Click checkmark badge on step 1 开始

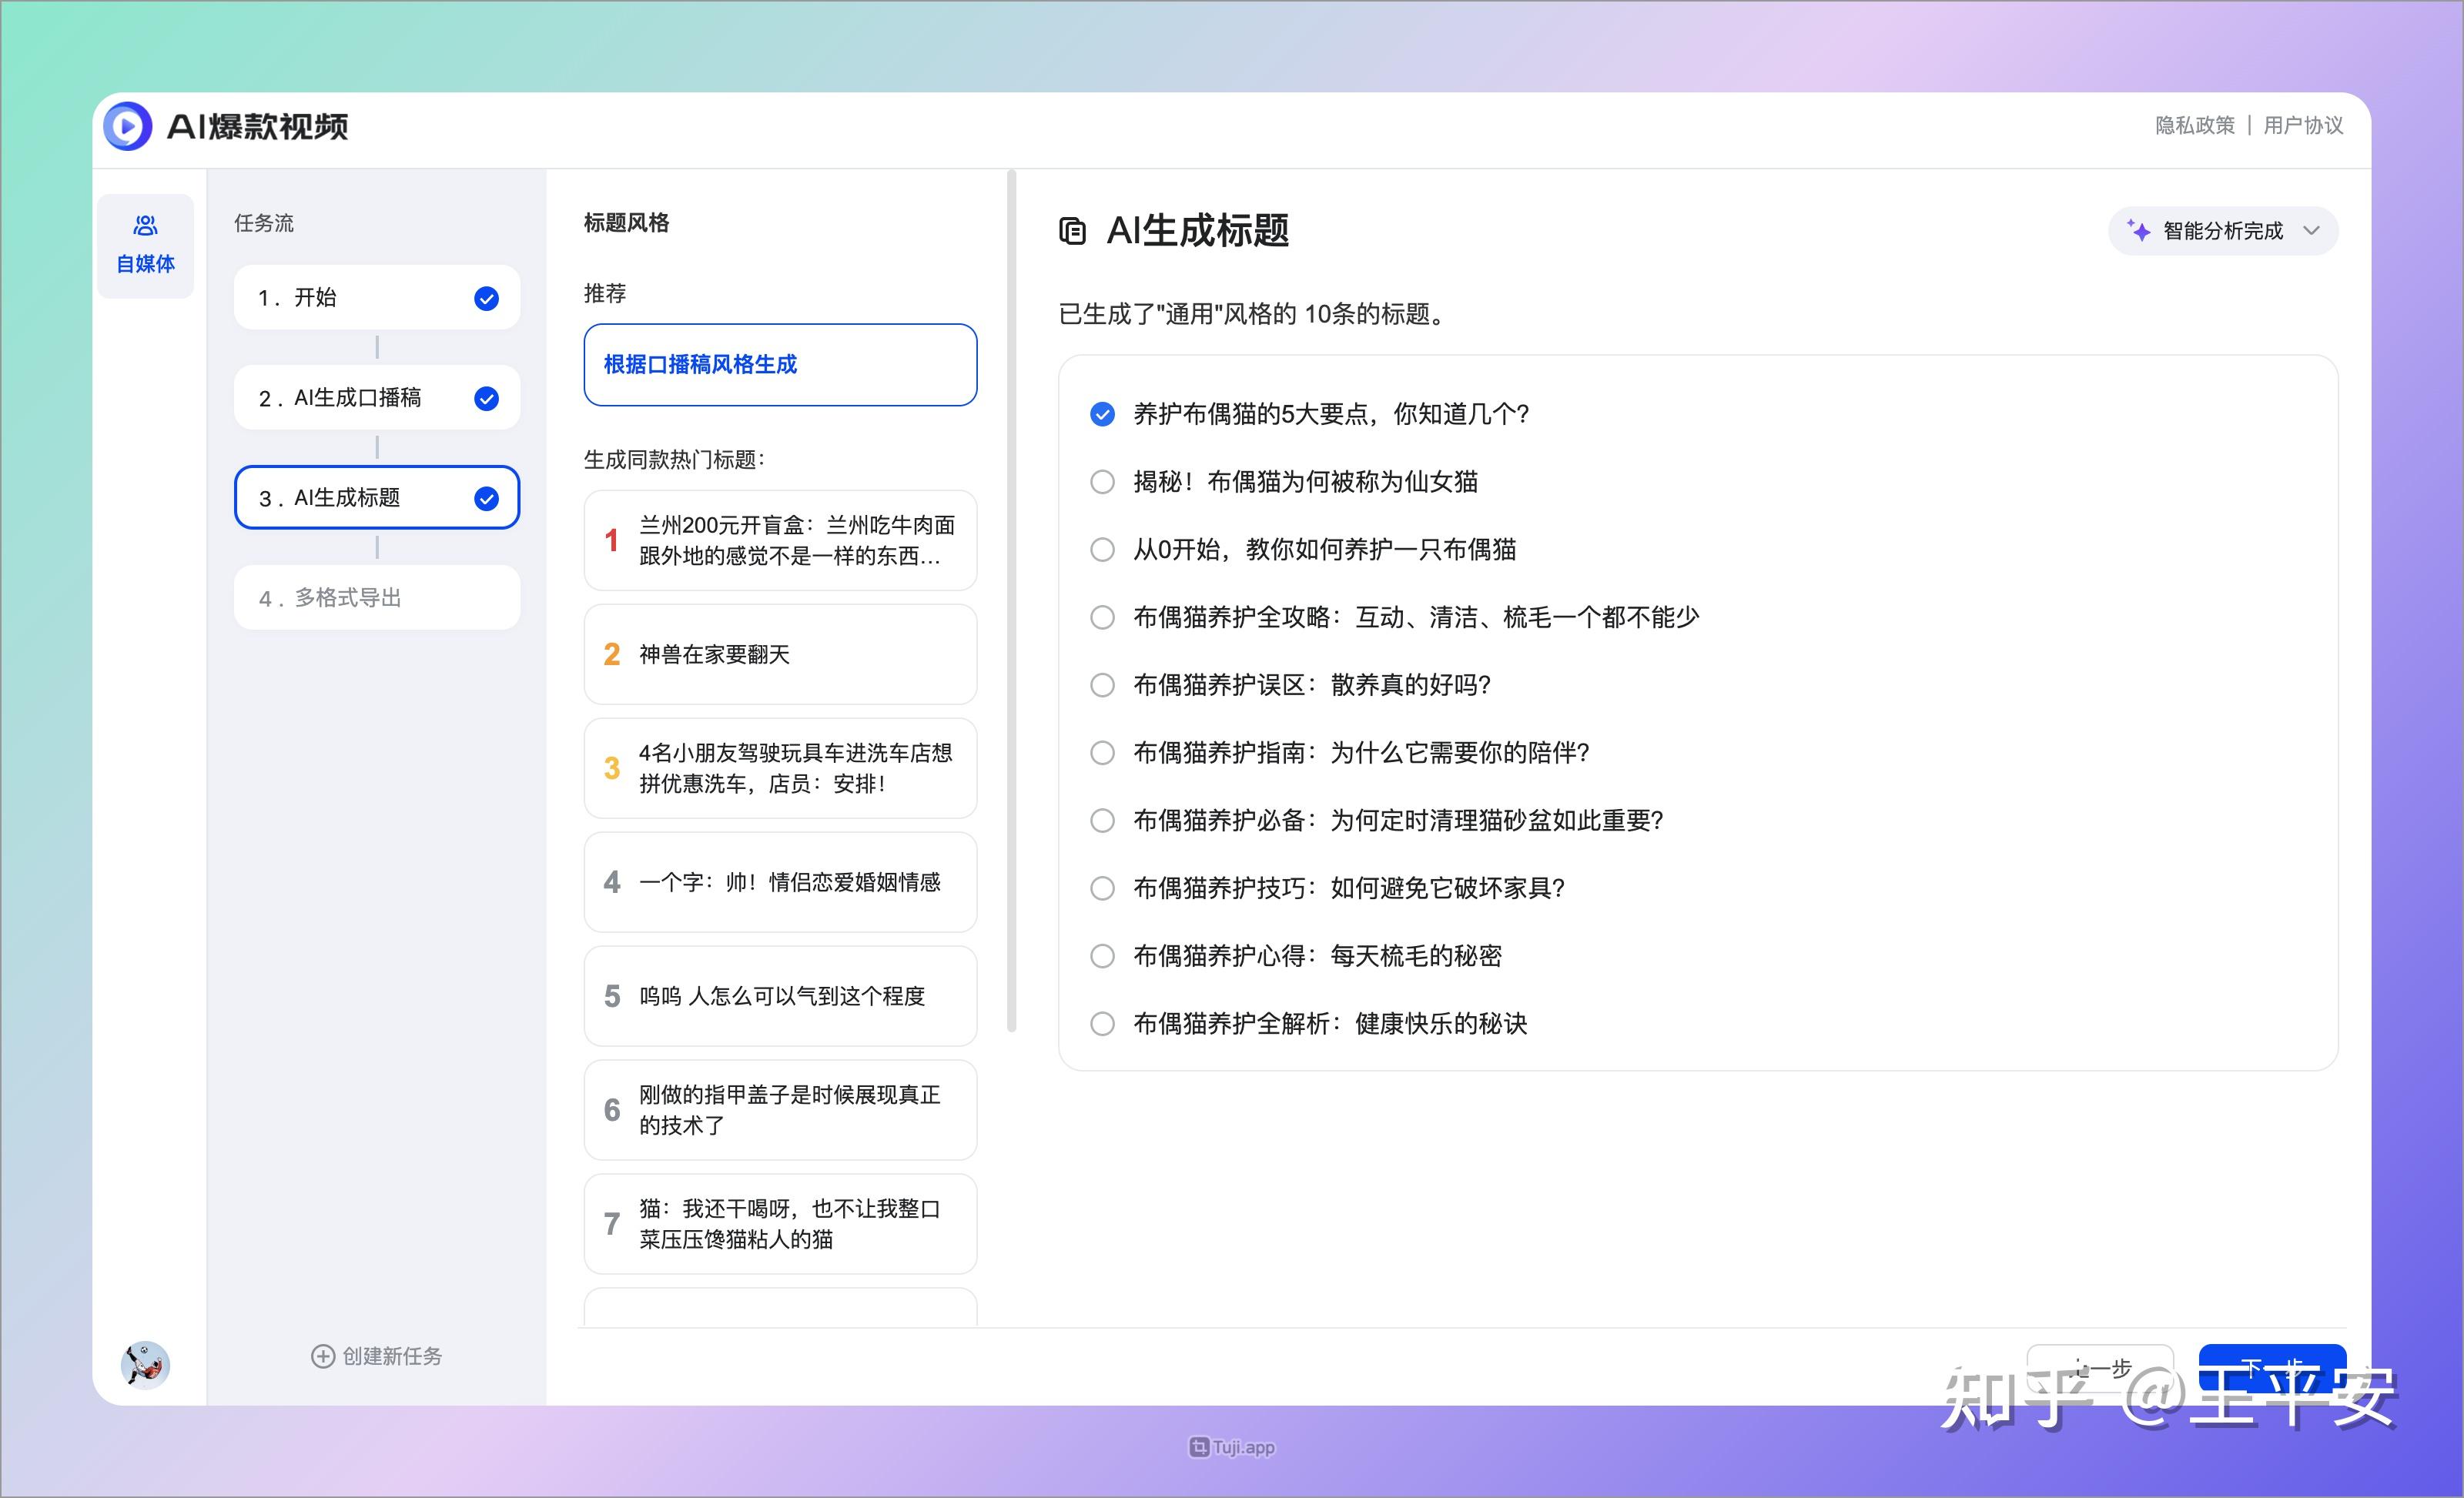[x=487, y=297]
